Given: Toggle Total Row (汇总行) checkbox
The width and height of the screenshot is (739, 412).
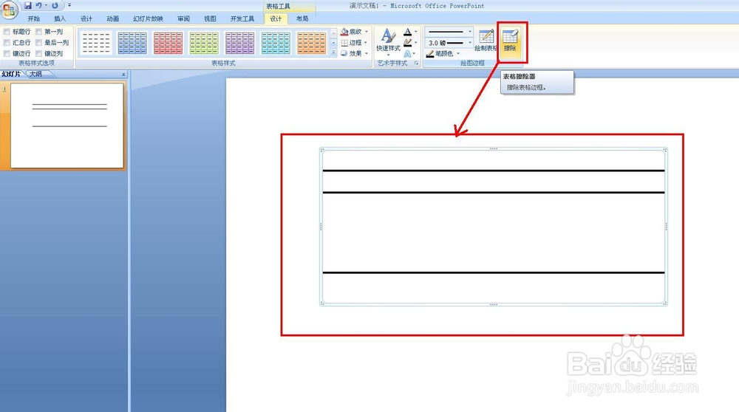Looking at the screenshot, I should pos(7,42).
